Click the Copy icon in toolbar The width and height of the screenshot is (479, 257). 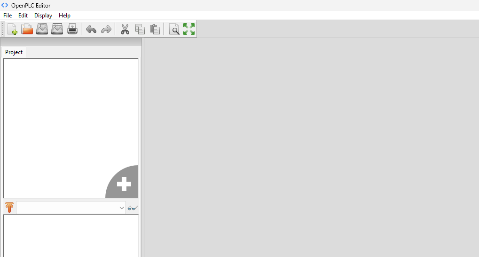click(140, 29)
